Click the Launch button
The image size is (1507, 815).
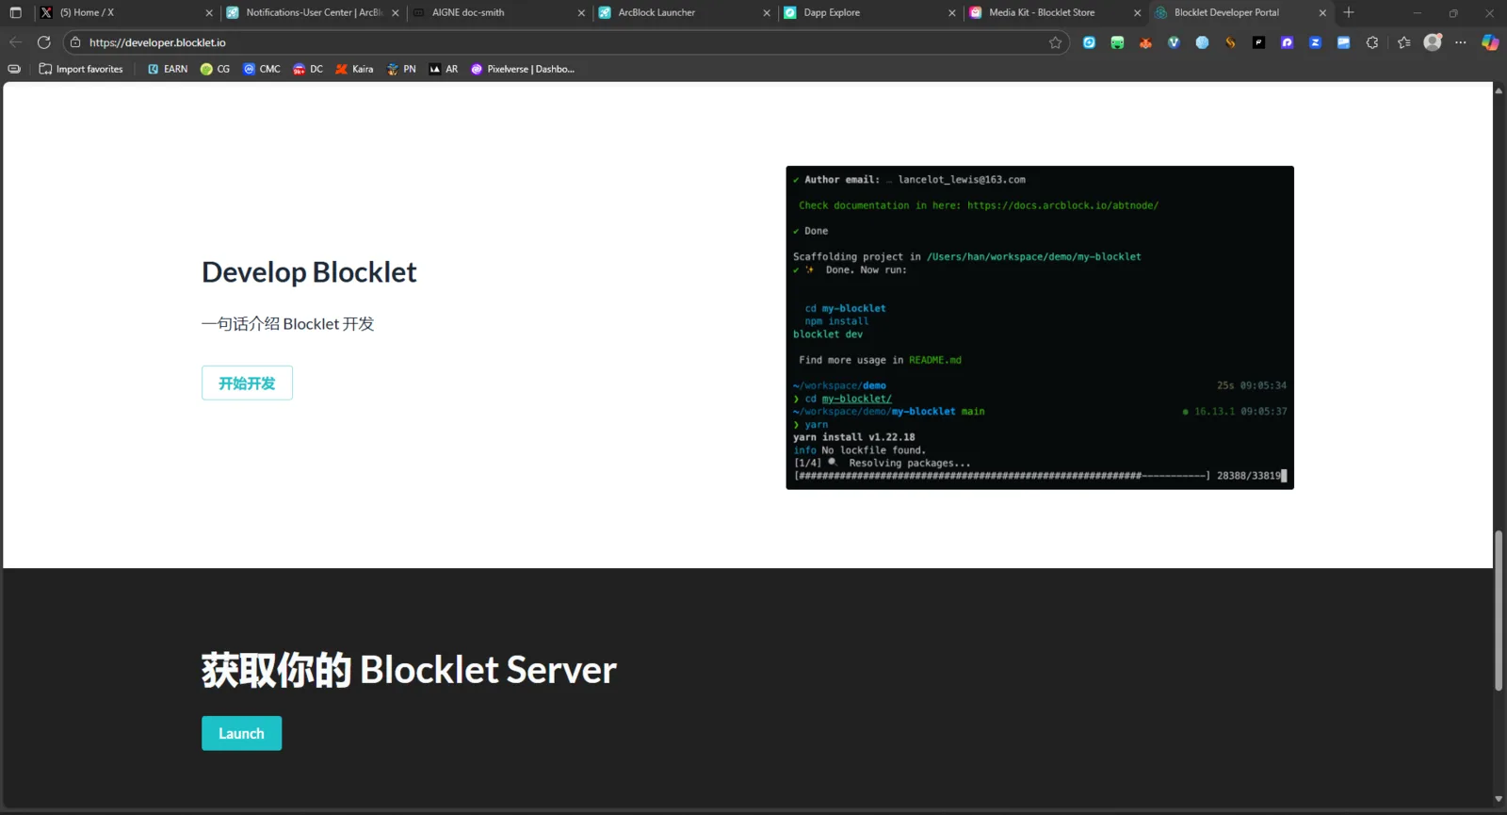[x=241, y=734]
